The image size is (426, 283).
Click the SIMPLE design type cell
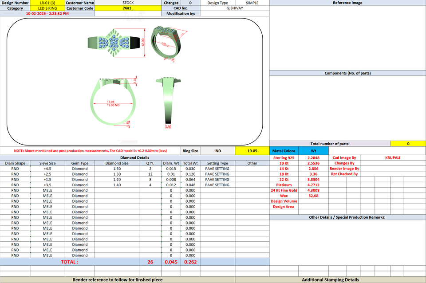(252, 3)
